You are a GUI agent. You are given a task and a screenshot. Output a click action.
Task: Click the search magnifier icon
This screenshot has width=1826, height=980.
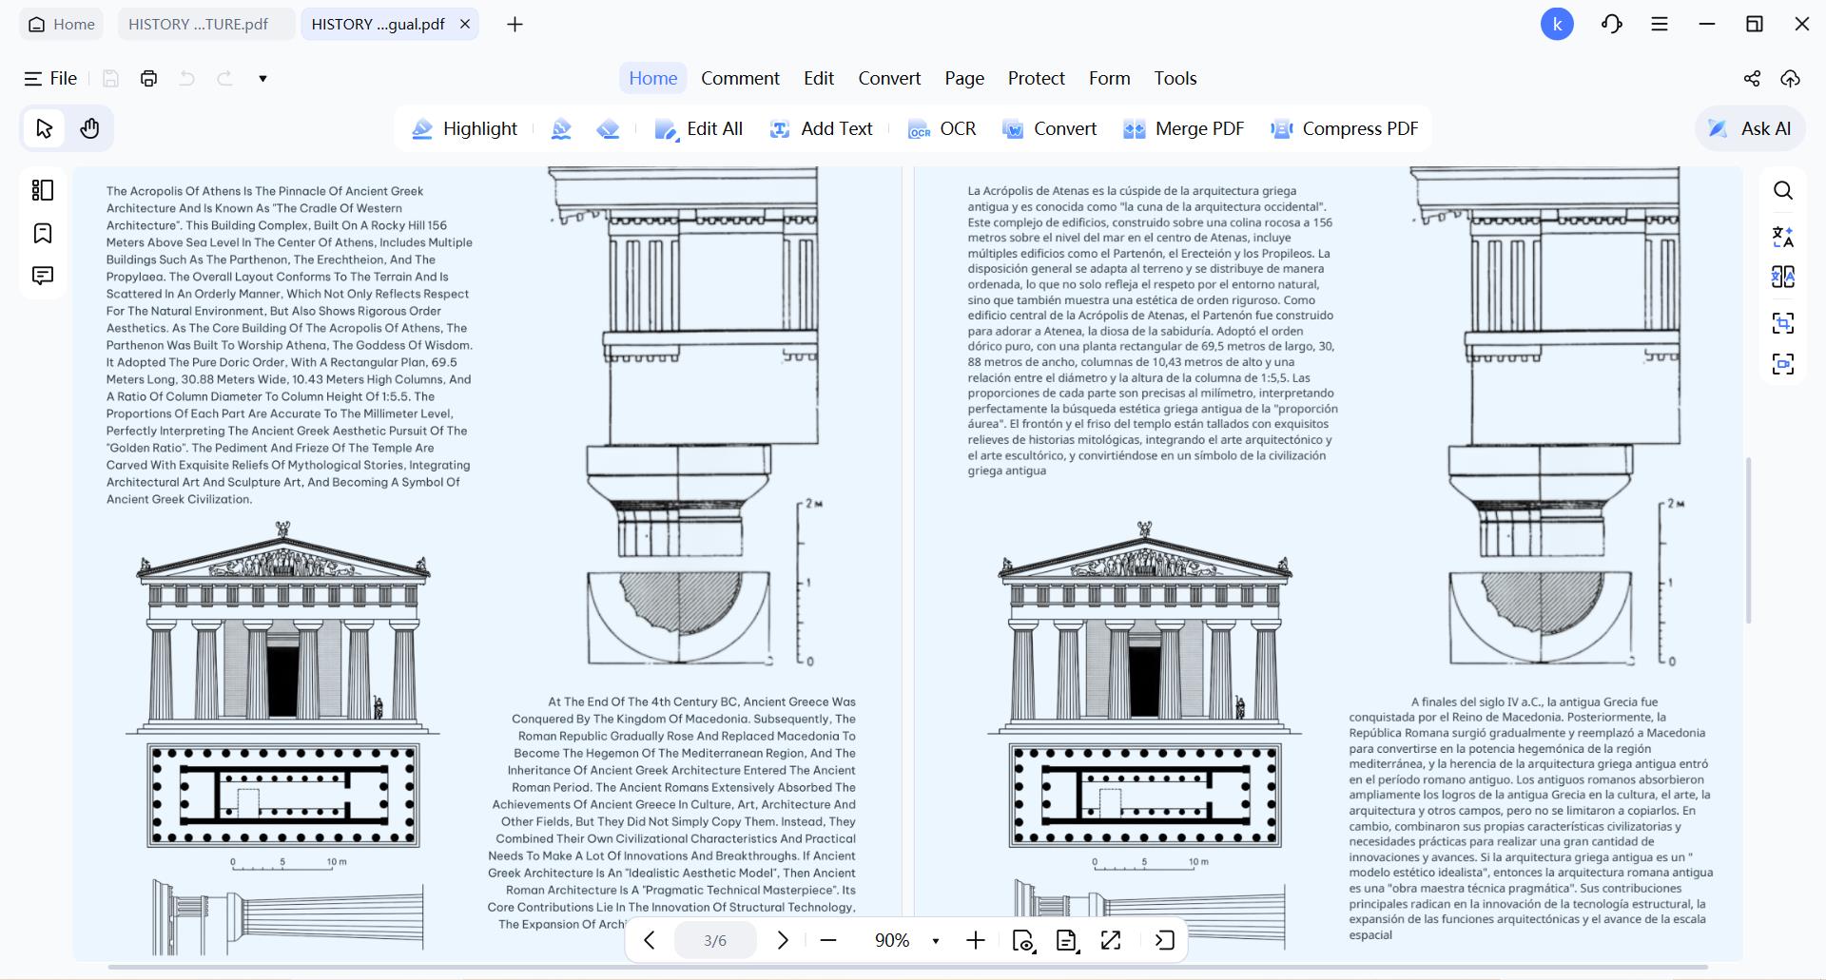[x=1783, y=191]
